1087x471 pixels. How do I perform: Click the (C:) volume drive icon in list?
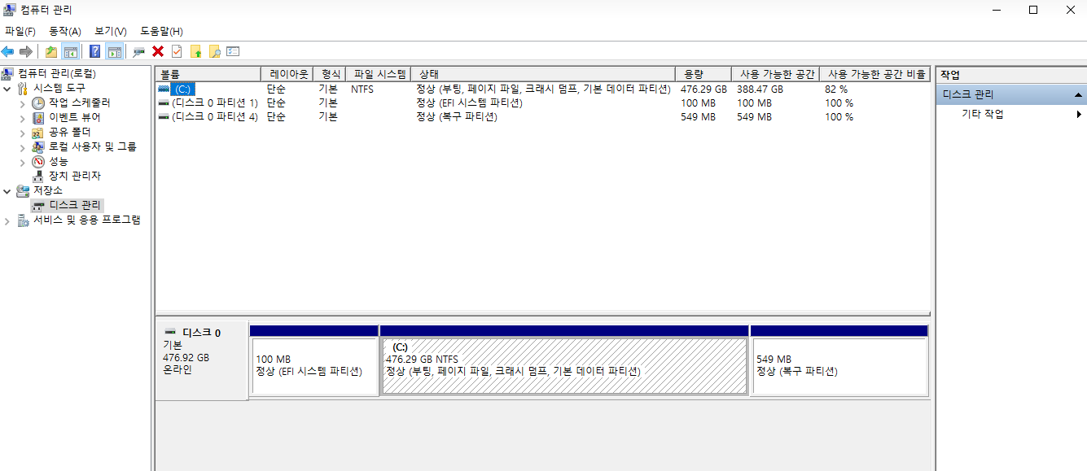(164, 89)
